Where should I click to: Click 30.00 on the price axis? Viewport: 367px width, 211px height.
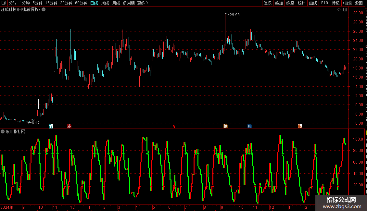click(x=358, y=13)
